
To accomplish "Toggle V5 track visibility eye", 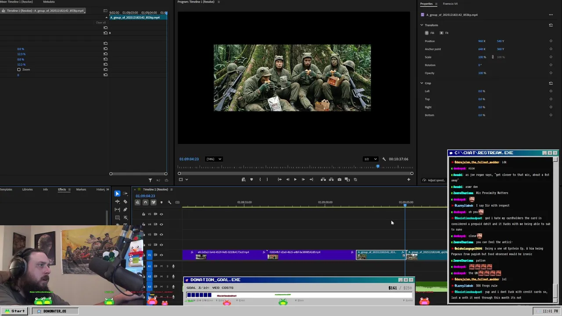I will (161, 214).
